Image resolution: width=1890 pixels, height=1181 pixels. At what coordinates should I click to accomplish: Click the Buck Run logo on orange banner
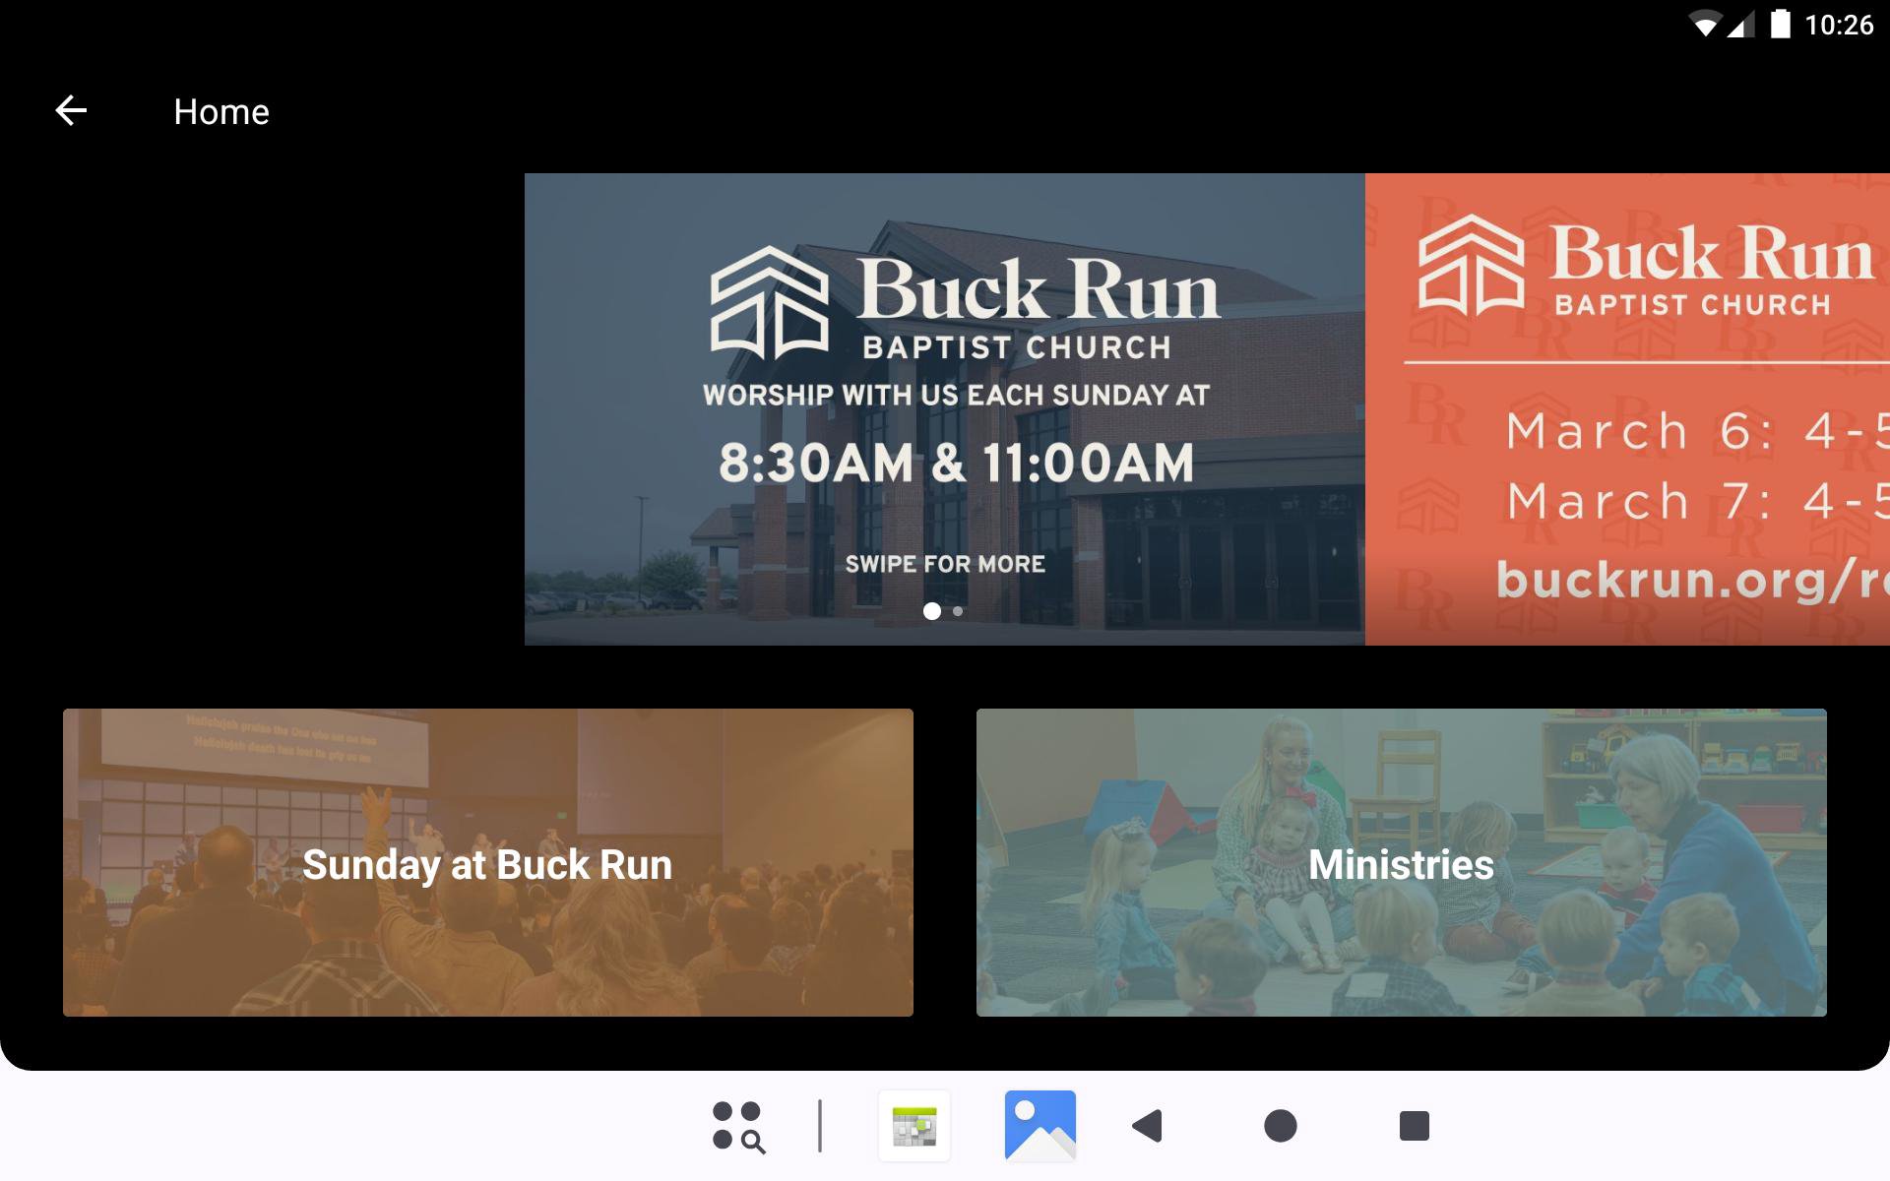point(1646,266)
